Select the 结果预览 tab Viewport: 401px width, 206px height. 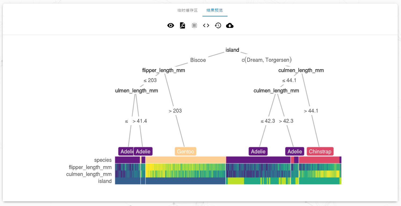(215, 10)
